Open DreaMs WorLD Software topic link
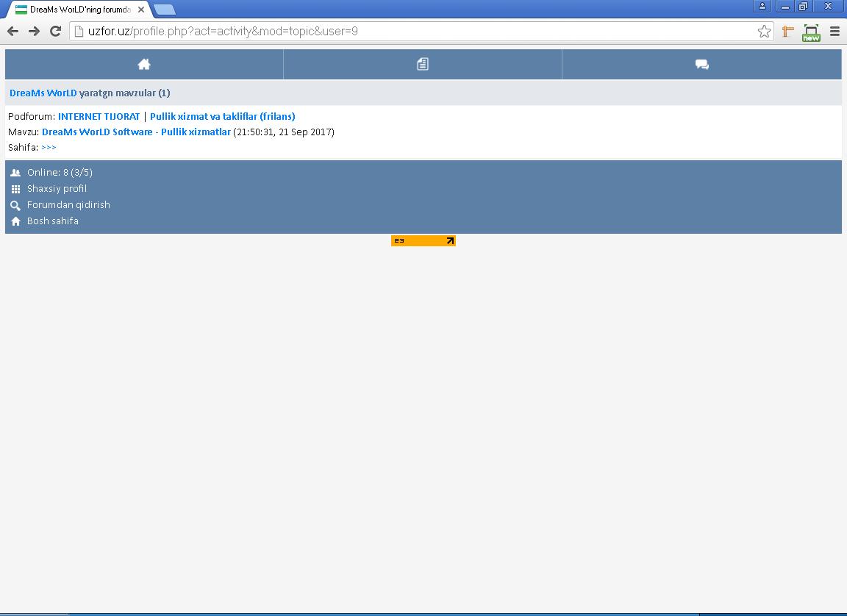847x616 pixels. (136, 132)
